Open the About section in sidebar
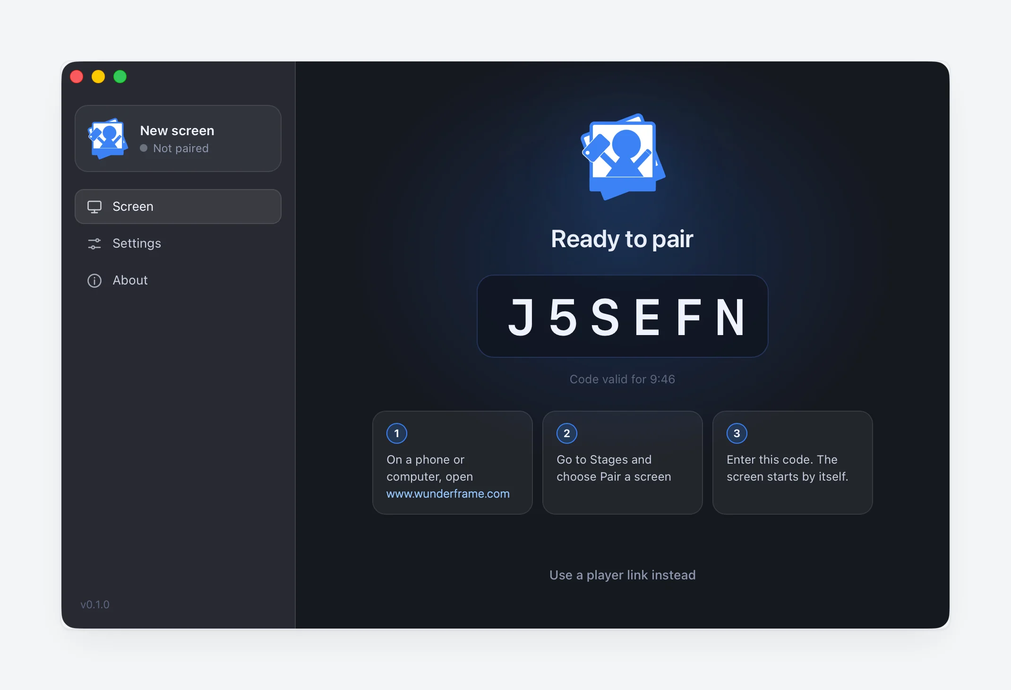1011x690 pixels. pos(178,280)
